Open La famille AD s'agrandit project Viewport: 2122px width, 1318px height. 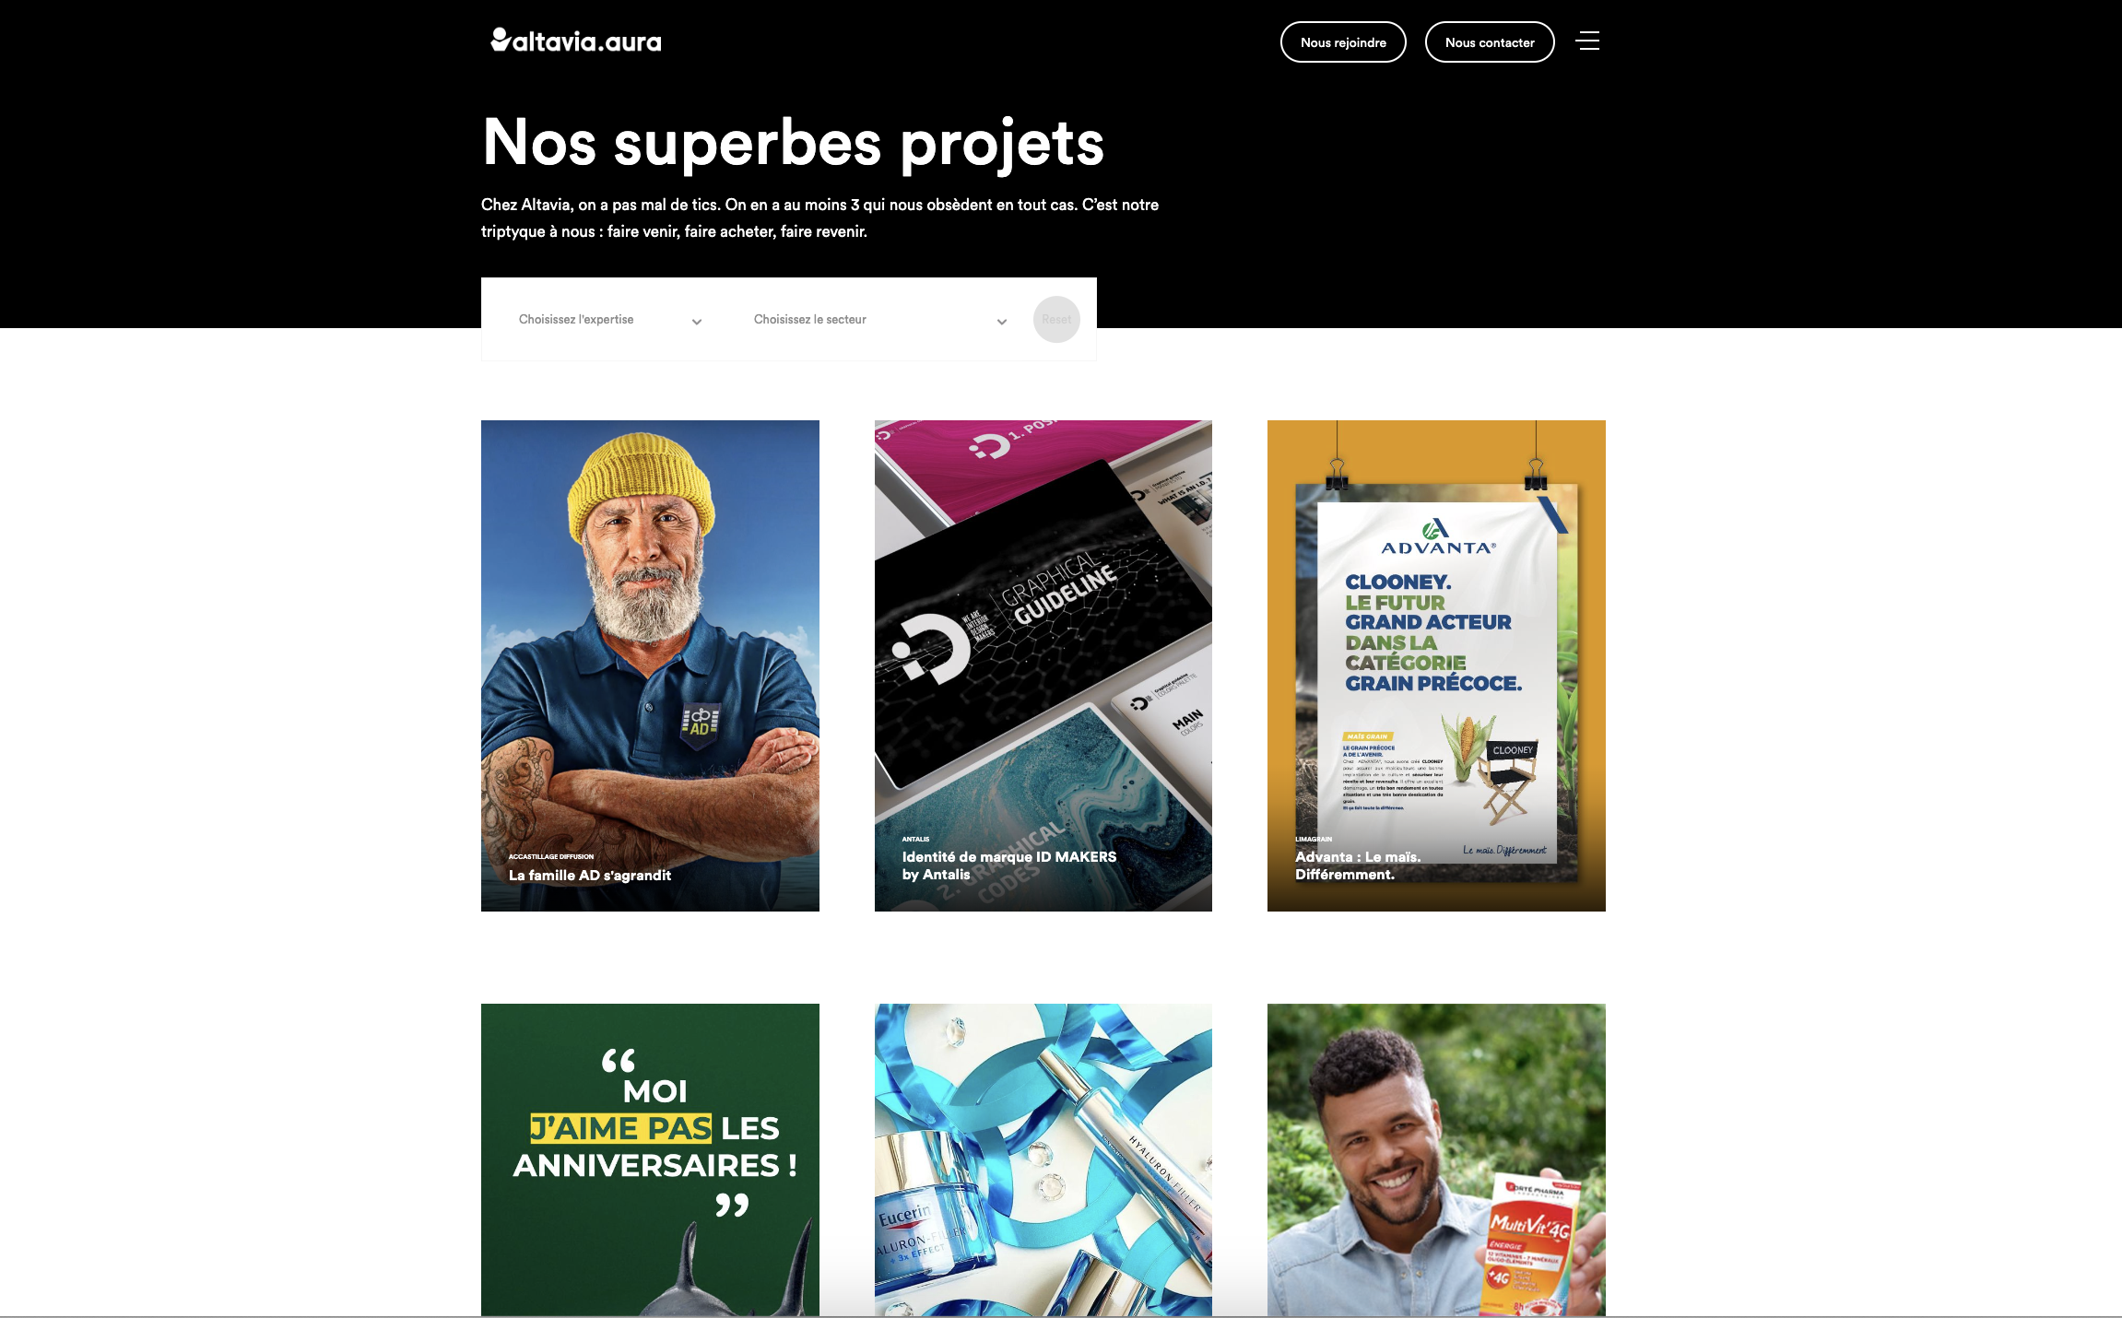[650, 665]
